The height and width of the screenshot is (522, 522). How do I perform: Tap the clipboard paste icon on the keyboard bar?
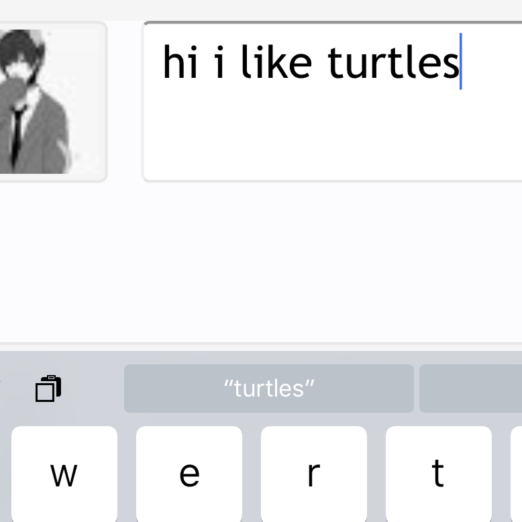(x=48, y=388)
